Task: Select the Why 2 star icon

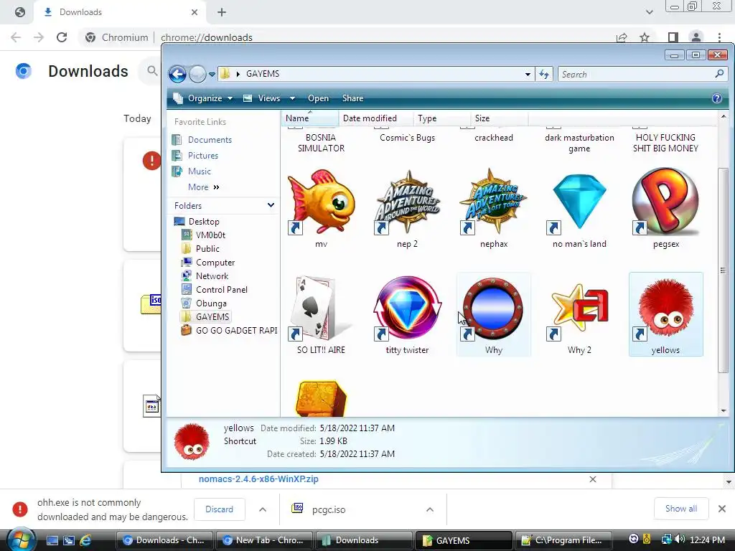Action: 579,308
